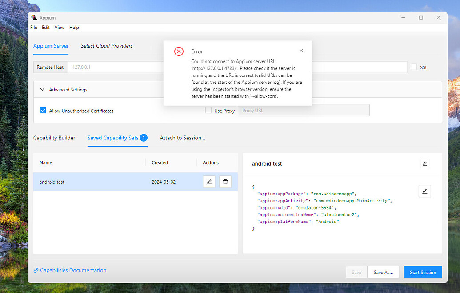
Task: Click the link icon next to Capabilities Documentation
Action: (x=36, y=270)
